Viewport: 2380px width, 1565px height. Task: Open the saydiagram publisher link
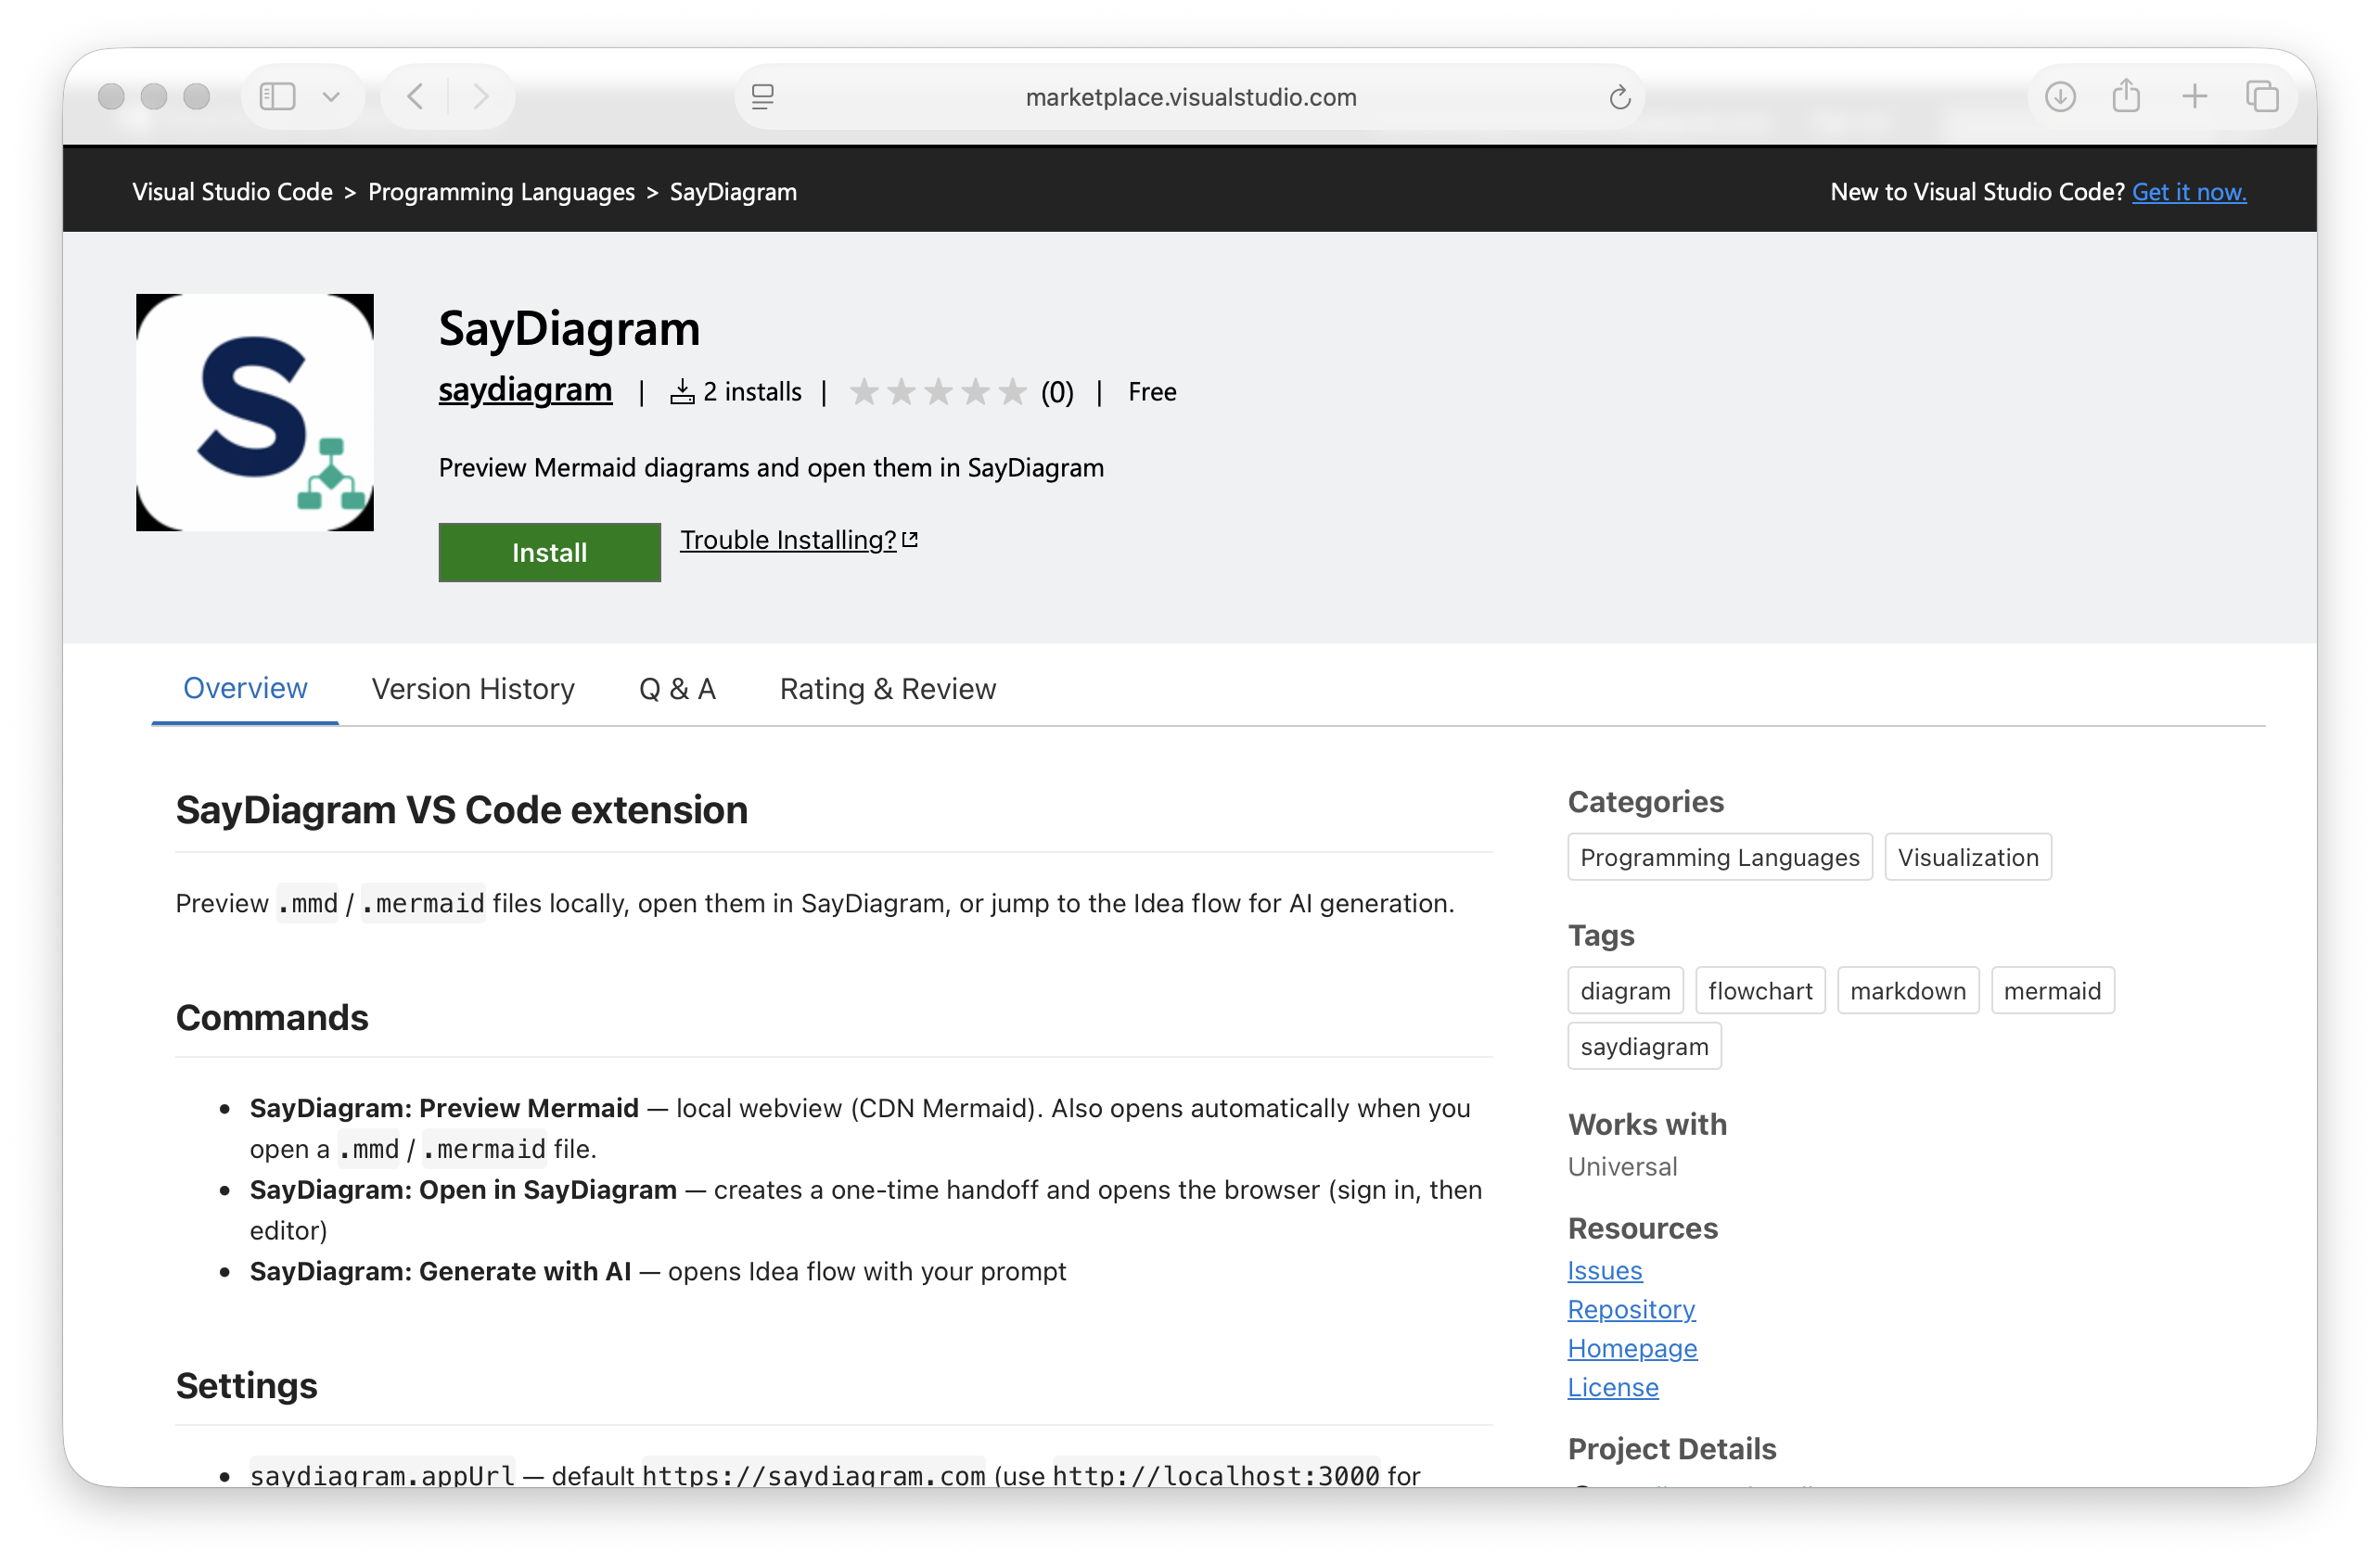click(x=525, y=389)
